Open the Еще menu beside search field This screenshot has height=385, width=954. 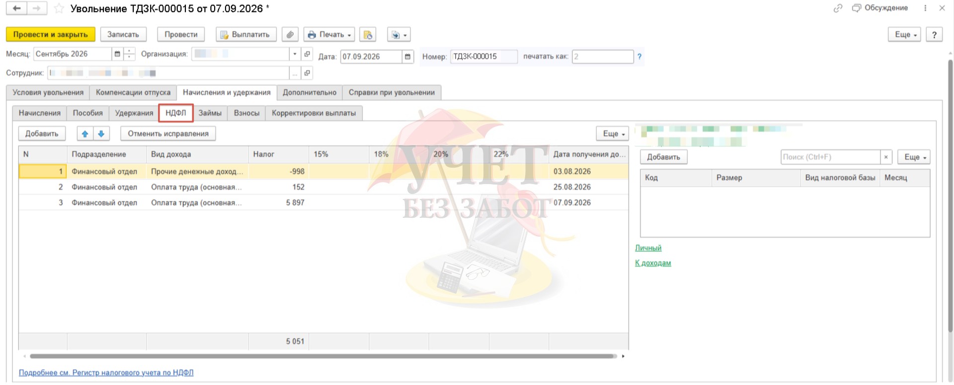point(914,157)
